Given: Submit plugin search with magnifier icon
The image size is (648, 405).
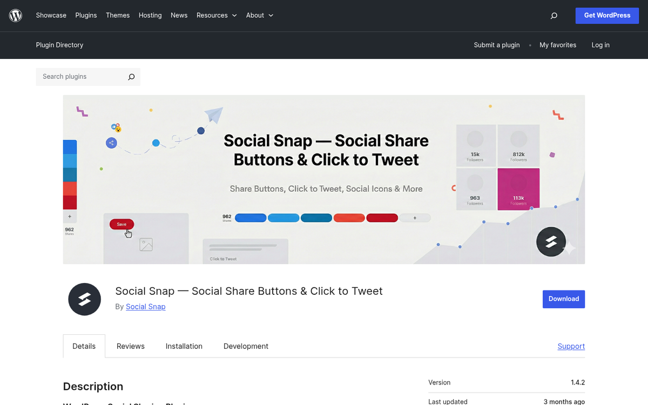Looking at the screenshot, I should (x=131, y=77).
